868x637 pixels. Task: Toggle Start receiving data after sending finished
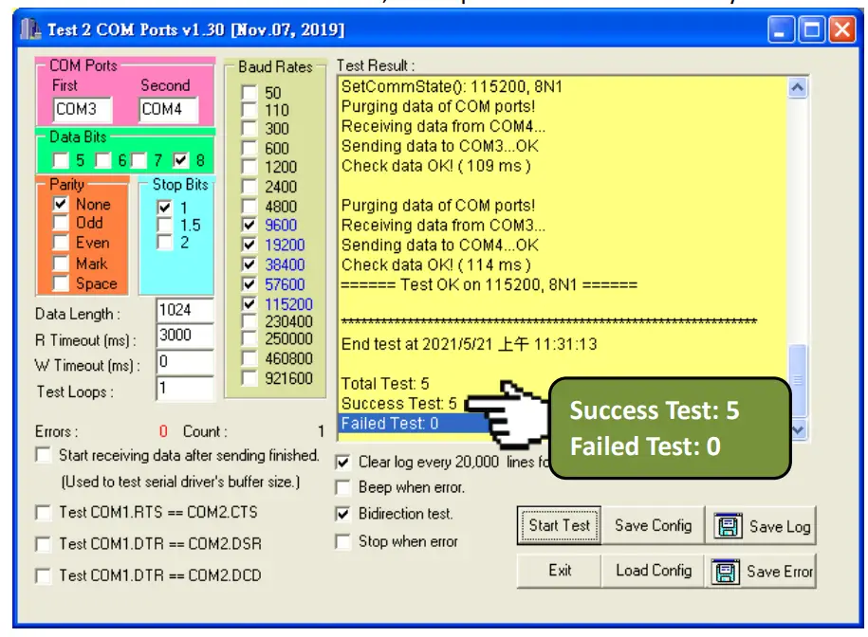44,455
